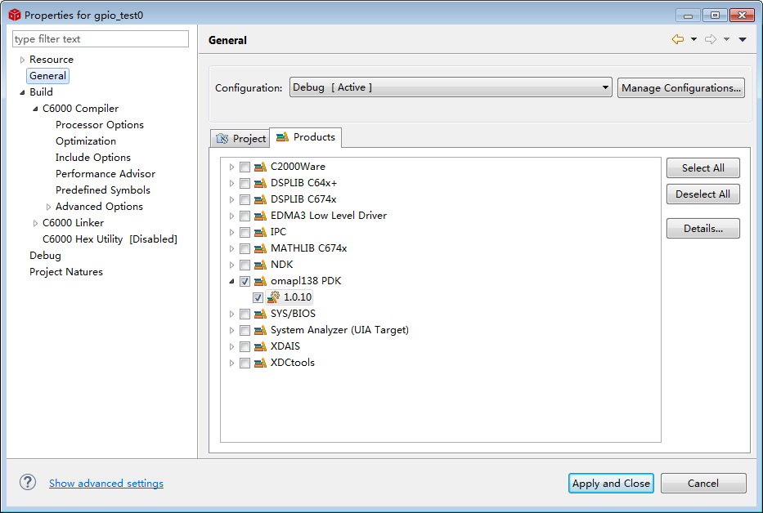Enable the System Analyzer checkbox
The image size is (763, 513).
pyautogui.click(x=245, y=331)
